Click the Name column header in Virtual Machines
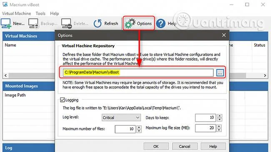 (x=10, y=45)
